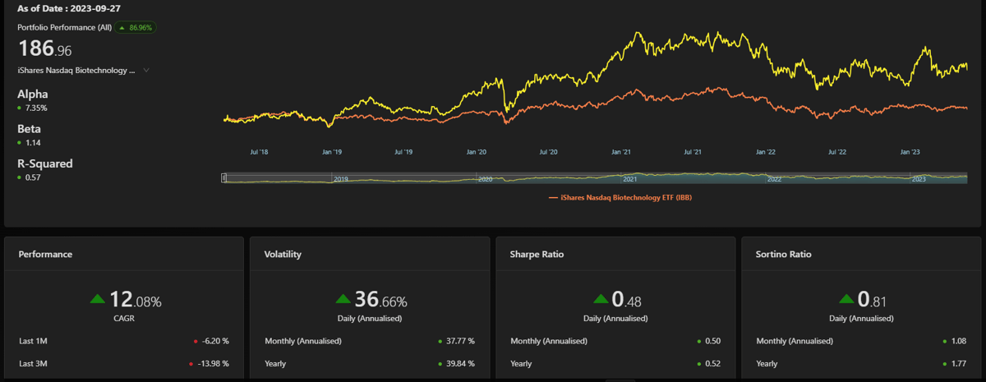The width and height of the screenshot is (986, 382).
Task: Click the Sortino Ratio card title
Action: [x=783, y=255]
